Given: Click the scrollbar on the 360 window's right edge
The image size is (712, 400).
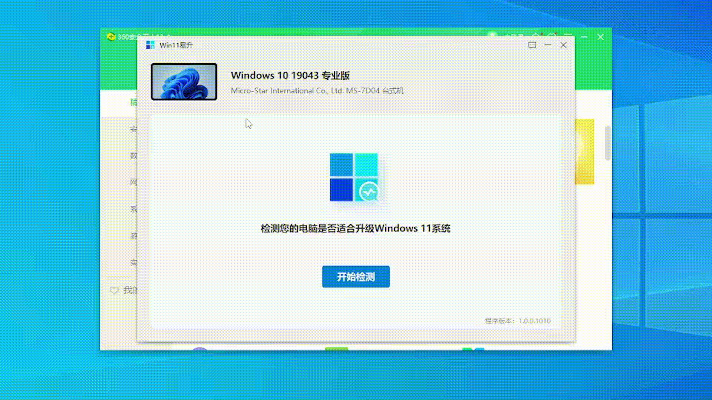Looking at the screenshot, I should click(x=608, y=143).
